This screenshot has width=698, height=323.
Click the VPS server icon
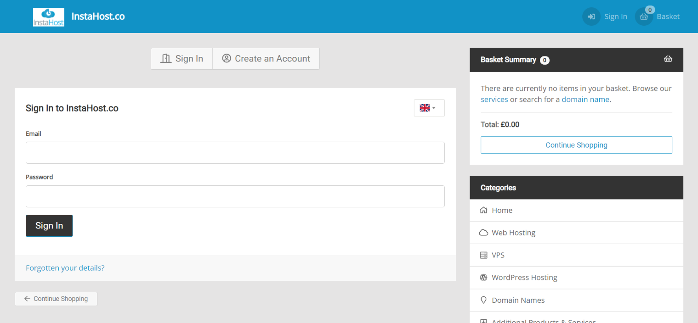coord(483,255)
